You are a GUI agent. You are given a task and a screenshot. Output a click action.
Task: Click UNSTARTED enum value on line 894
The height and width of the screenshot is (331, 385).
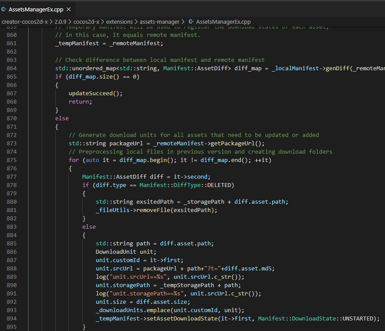point(357,319)
